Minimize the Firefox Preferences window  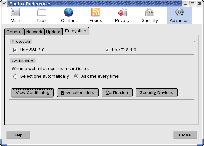pyautogui.click(x=185, y=4)
